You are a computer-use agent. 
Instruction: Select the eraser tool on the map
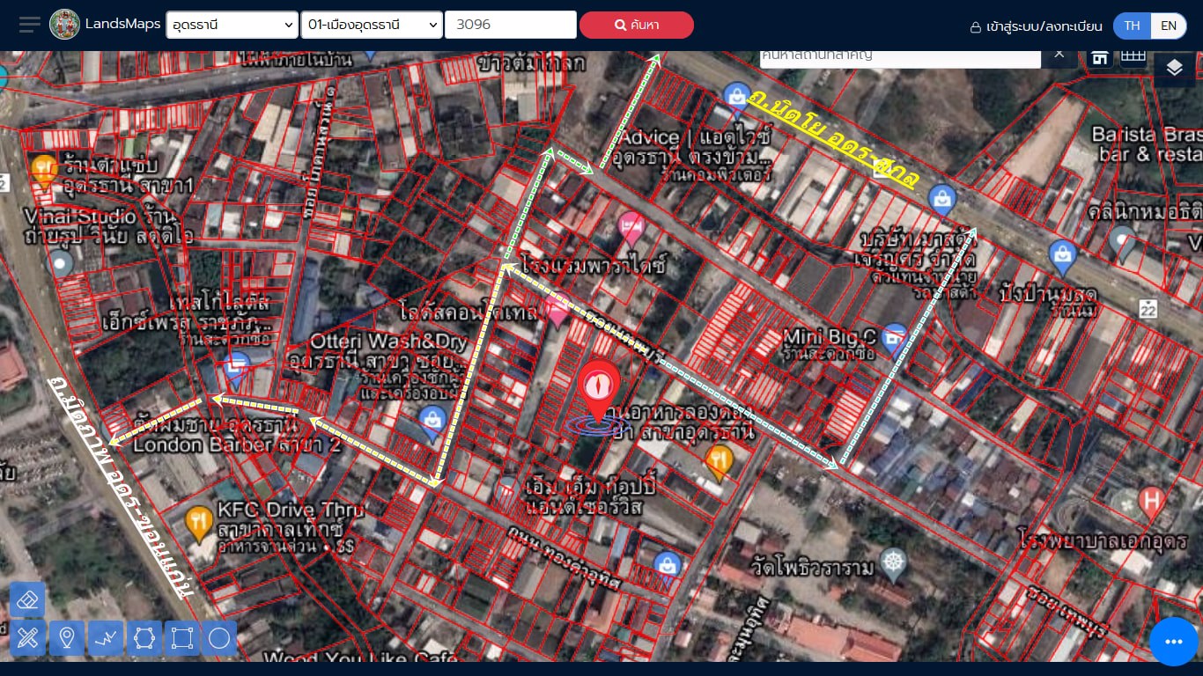[x=27, y=599]
